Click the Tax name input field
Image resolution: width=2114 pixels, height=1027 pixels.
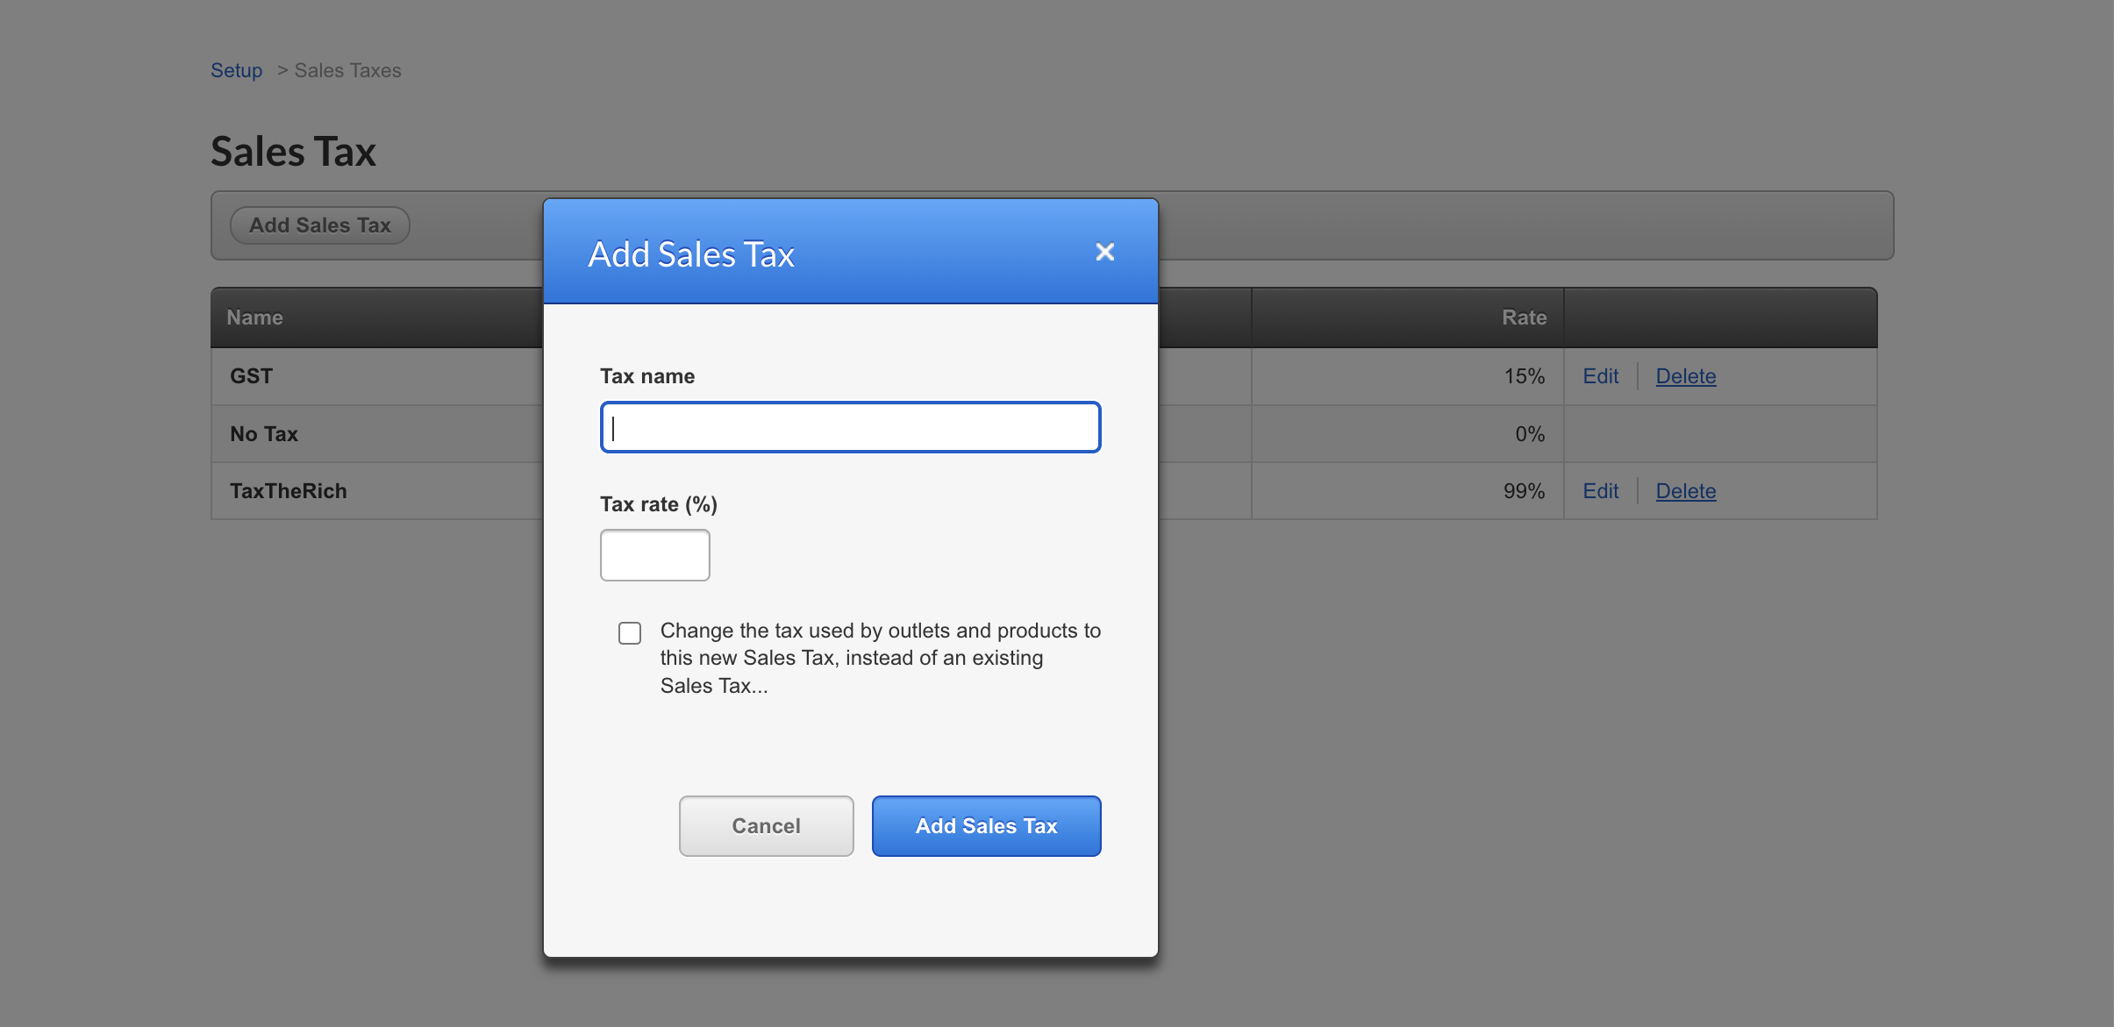coord(850,427)
